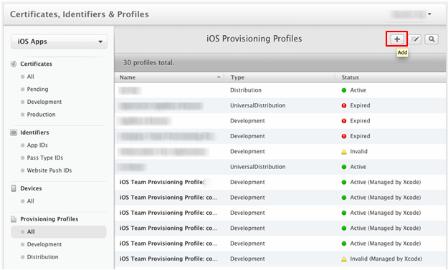Click the Invalid Development profile row status

pos(359,152)
